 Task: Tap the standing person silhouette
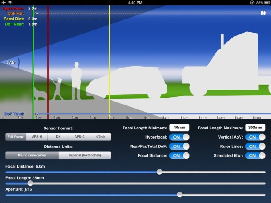coord(76,80)
